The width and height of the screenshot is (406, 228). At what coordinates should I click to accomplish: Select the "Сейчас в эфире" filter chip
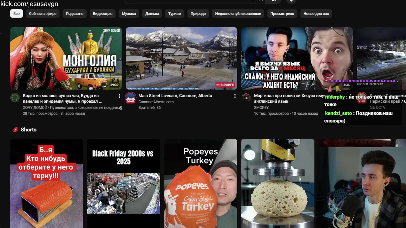(x=43, y=14)
